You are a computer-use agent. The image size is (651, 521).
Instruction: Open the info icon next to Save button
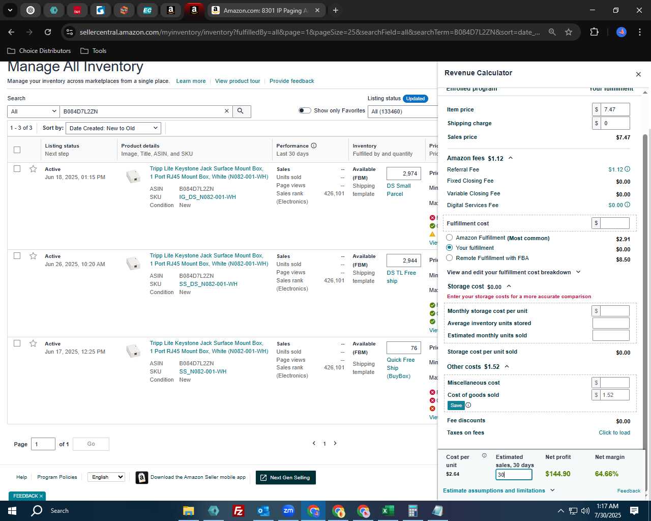468,405
